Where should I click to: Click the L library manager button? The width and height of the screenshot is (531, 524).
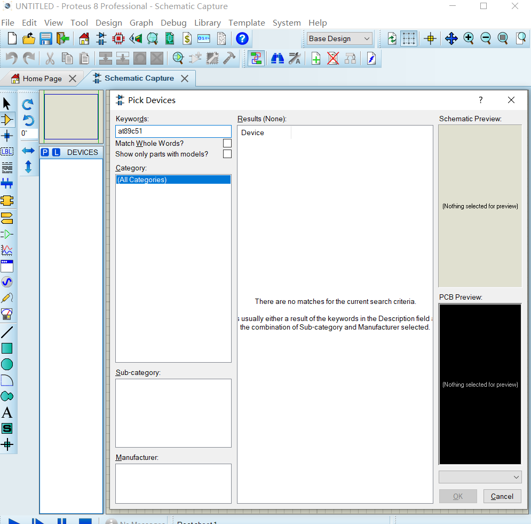point(56,153)
